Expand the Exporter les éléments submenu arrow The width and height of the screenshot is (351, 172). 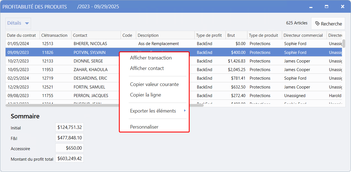[x=185, y=111]
